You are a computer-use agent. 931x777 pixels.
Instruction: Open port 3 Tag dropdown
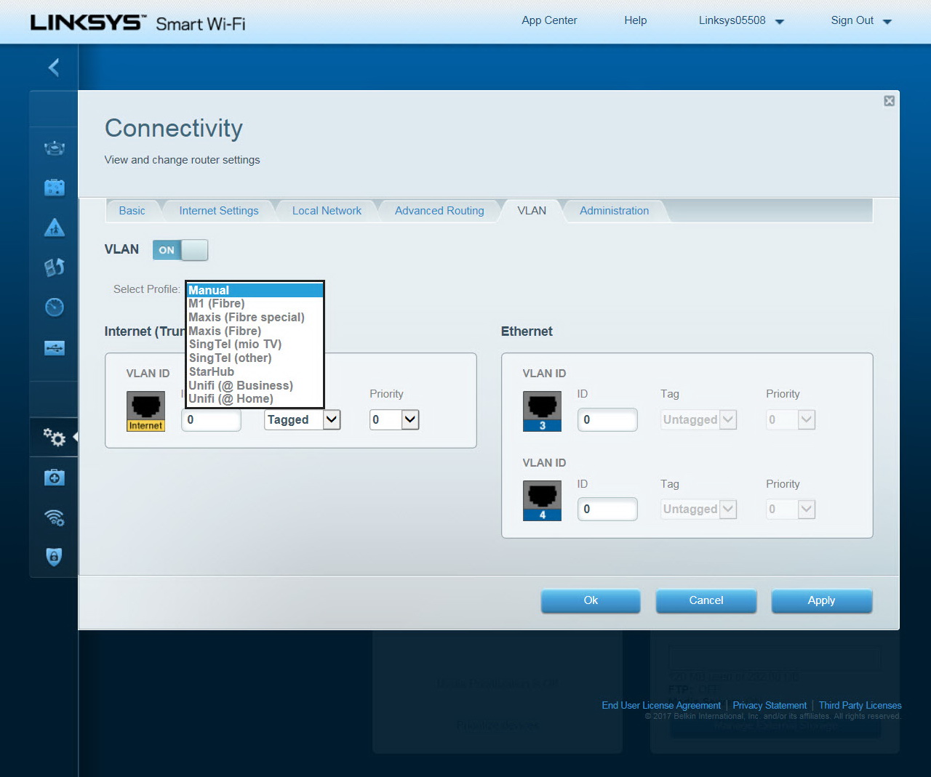(x=698, y=419)
